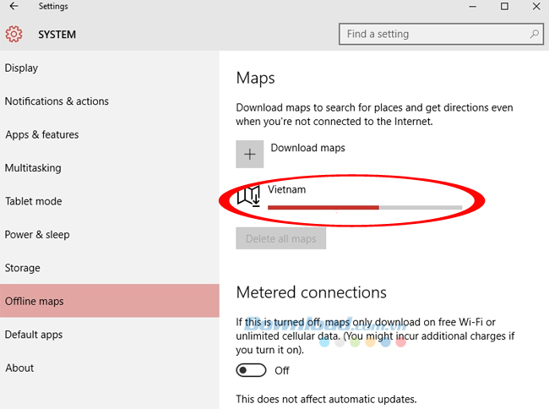Open Multitasking settings
This screenshot has width=549, height=409.
[x=33, y=168]
